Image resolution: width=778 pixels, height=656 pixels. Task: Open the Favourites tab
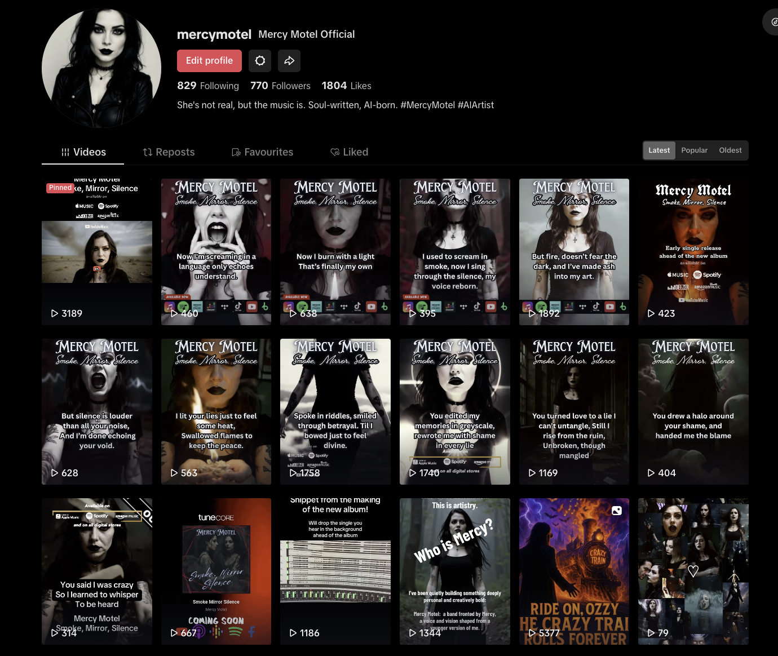tap(262, 152)
